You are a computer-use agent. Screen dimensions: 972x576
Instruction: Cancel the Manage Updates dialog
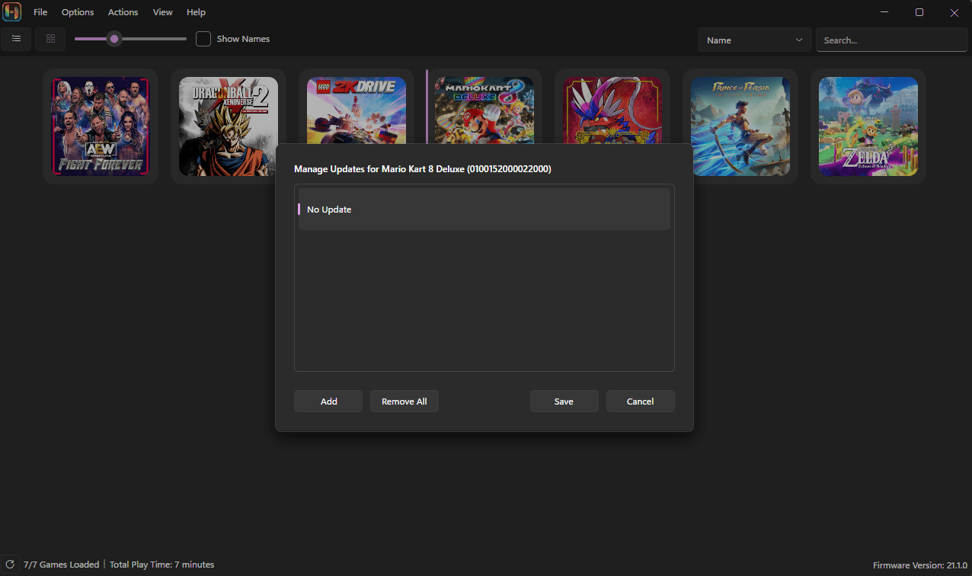[x=641, y=402]
